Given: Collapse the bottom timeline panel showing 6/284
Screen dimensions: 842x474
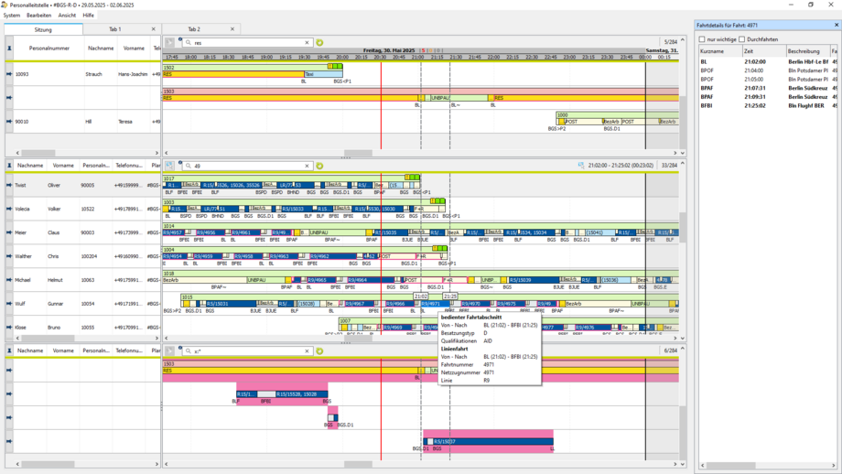Looking at the screenshot, I should tap(682, 350).
